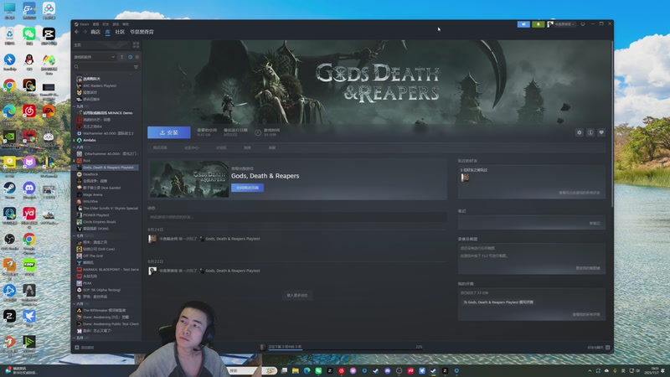Click the library sort arrow icon
The image size is (670, 377).
(121, 57)
